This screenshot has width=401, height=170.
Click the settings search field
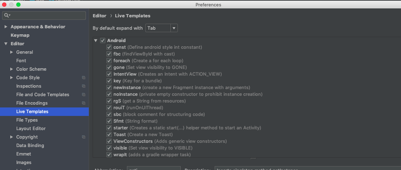pyautogui.click(x=46, y=16)
